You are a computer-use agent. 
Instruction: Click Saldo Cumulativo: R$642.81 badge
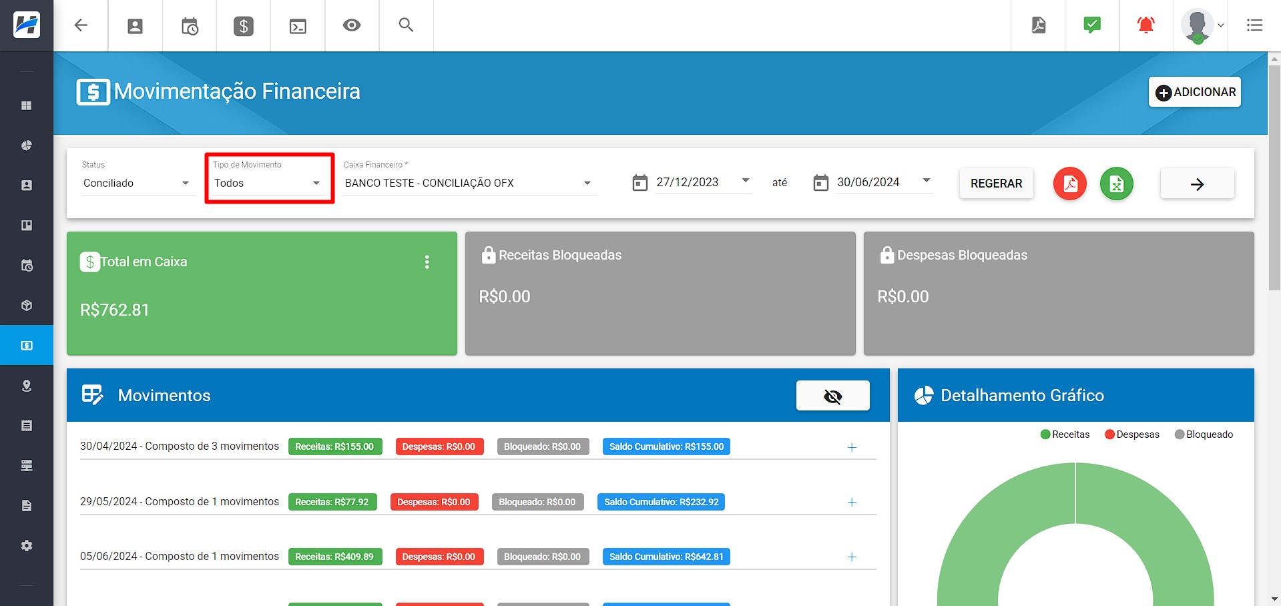(666, 557)
